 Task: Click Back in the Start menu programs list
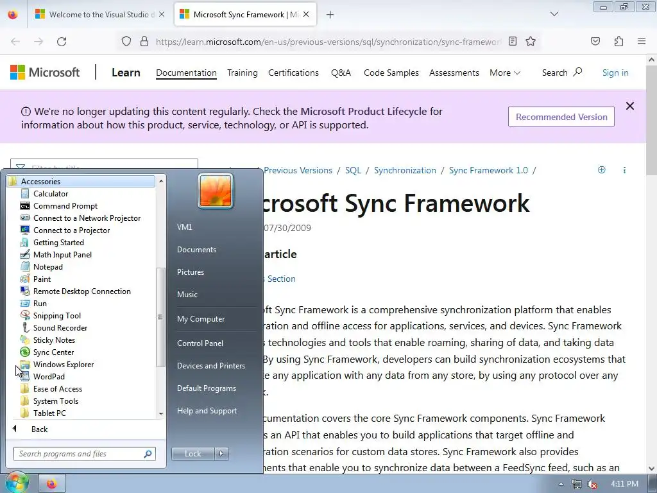pyautogui.click(x=39, y=429)
